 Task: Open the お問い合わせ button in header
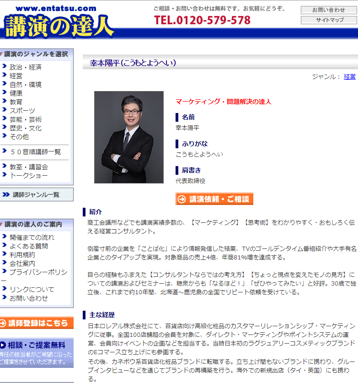(328, 10)
